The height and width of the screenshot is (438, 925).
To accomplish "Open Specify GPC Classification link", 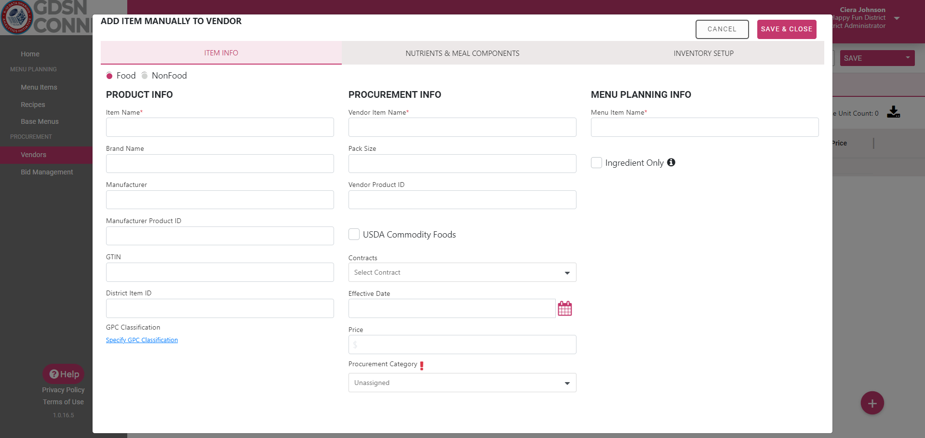I will (x=142, y=340).
